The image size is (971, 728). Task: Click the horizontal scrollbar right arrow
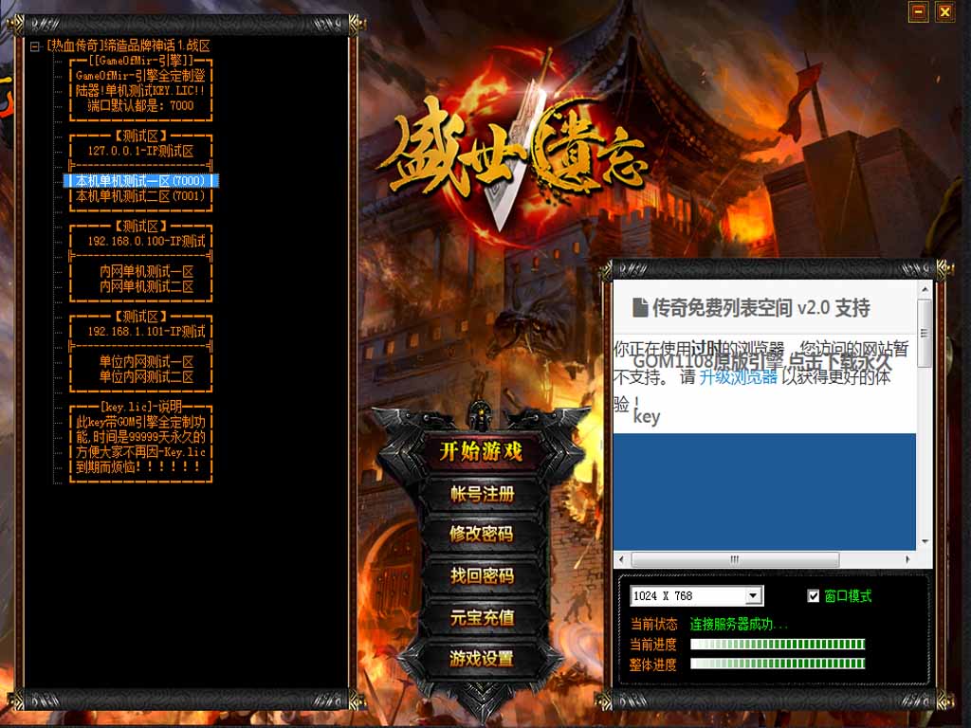coord(908,559)
